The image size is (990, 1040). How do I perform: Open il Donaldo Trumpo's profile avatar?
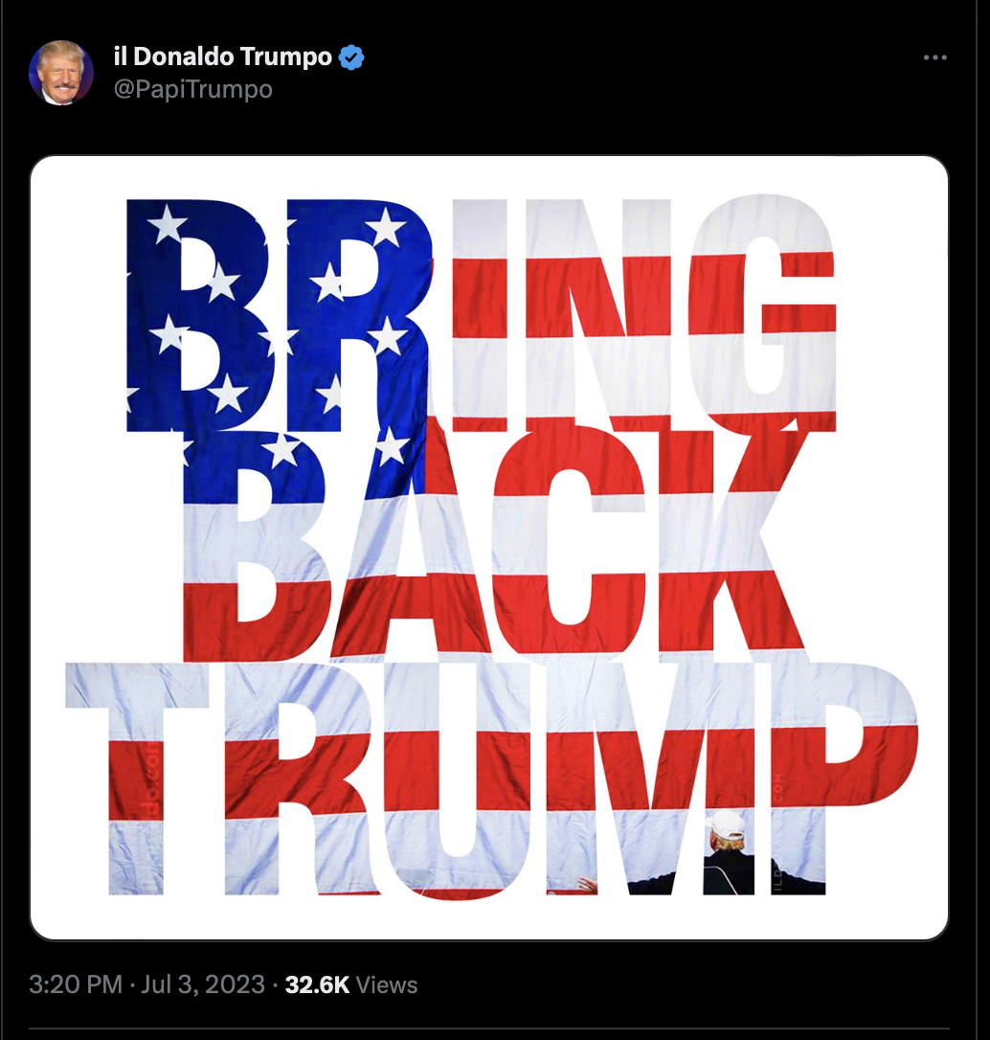tap(61, 72)
